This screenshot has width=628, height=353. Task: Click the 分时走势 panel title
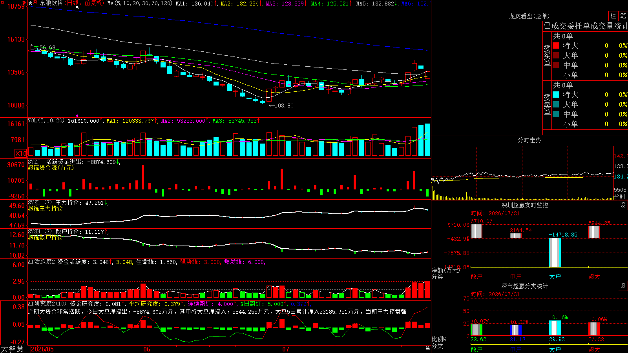[529, 140]
